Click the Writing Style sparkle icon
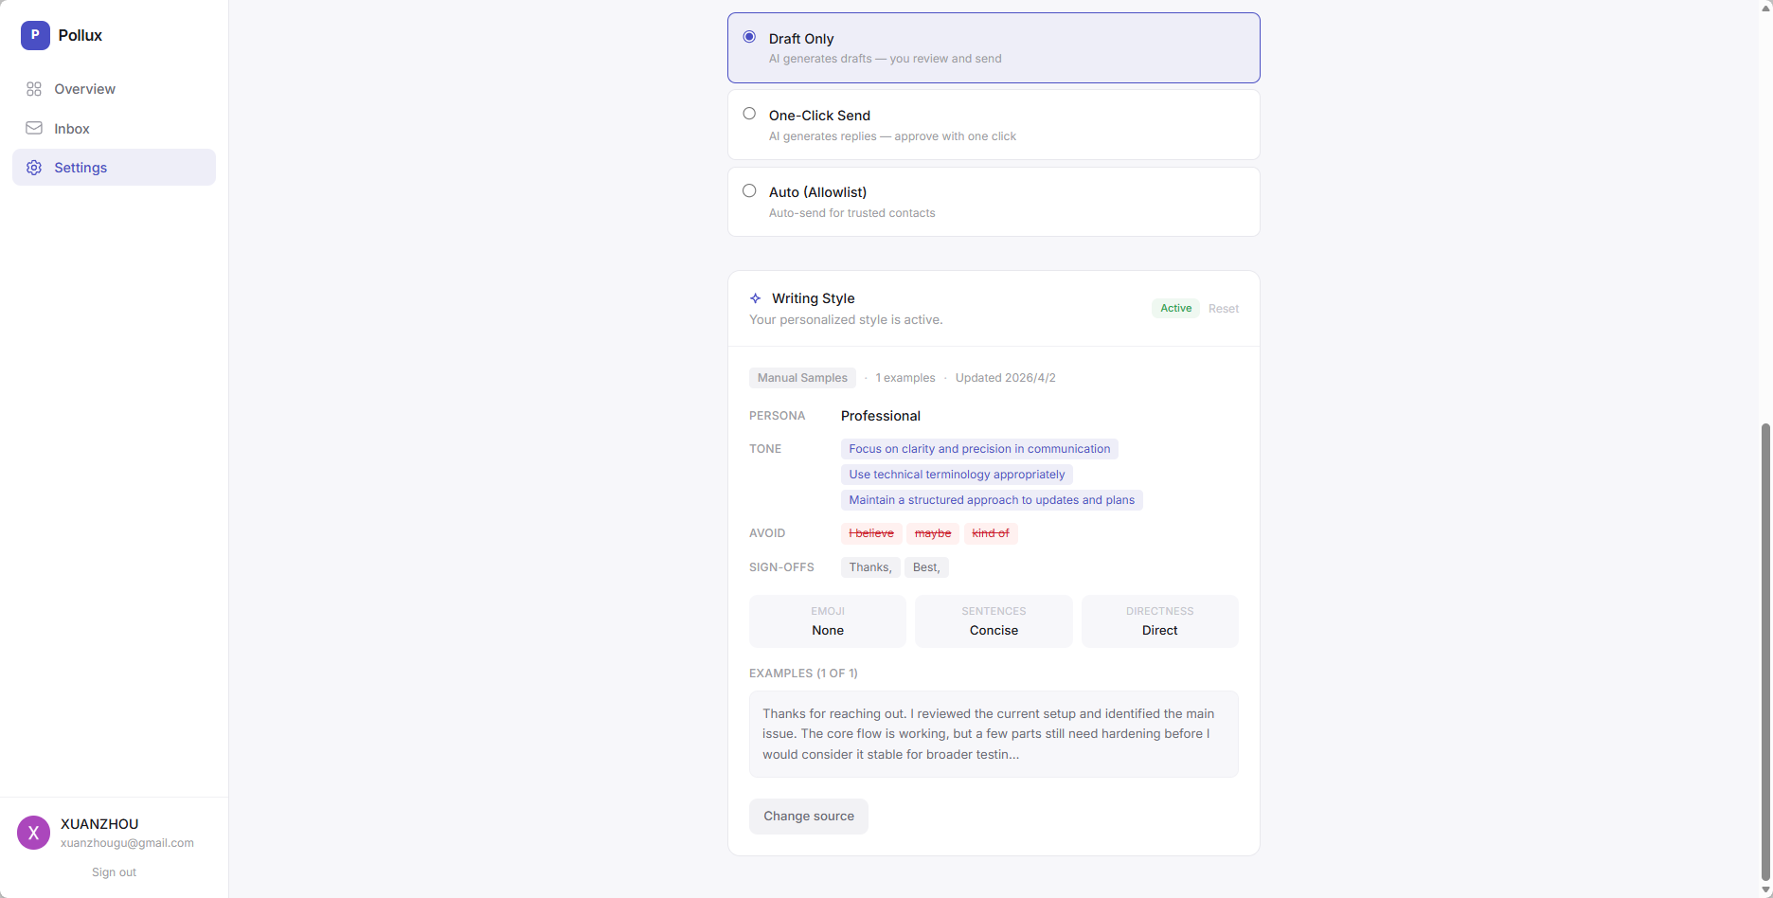1773x898 pixels. (755, 298)
